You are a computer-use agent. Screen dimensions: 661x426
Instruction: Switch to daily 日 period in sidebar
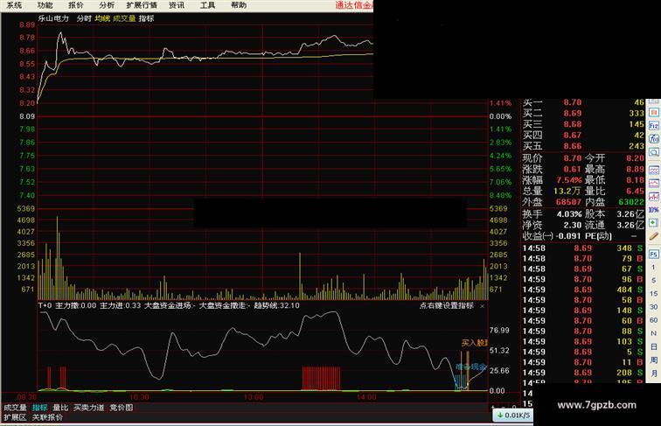click(x=653, y=346)
